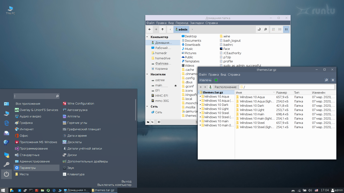The width and height of the screenshot is (344, 193).
Task: Launch Wine Configuration from menu
Action: (x=78, y=103)
